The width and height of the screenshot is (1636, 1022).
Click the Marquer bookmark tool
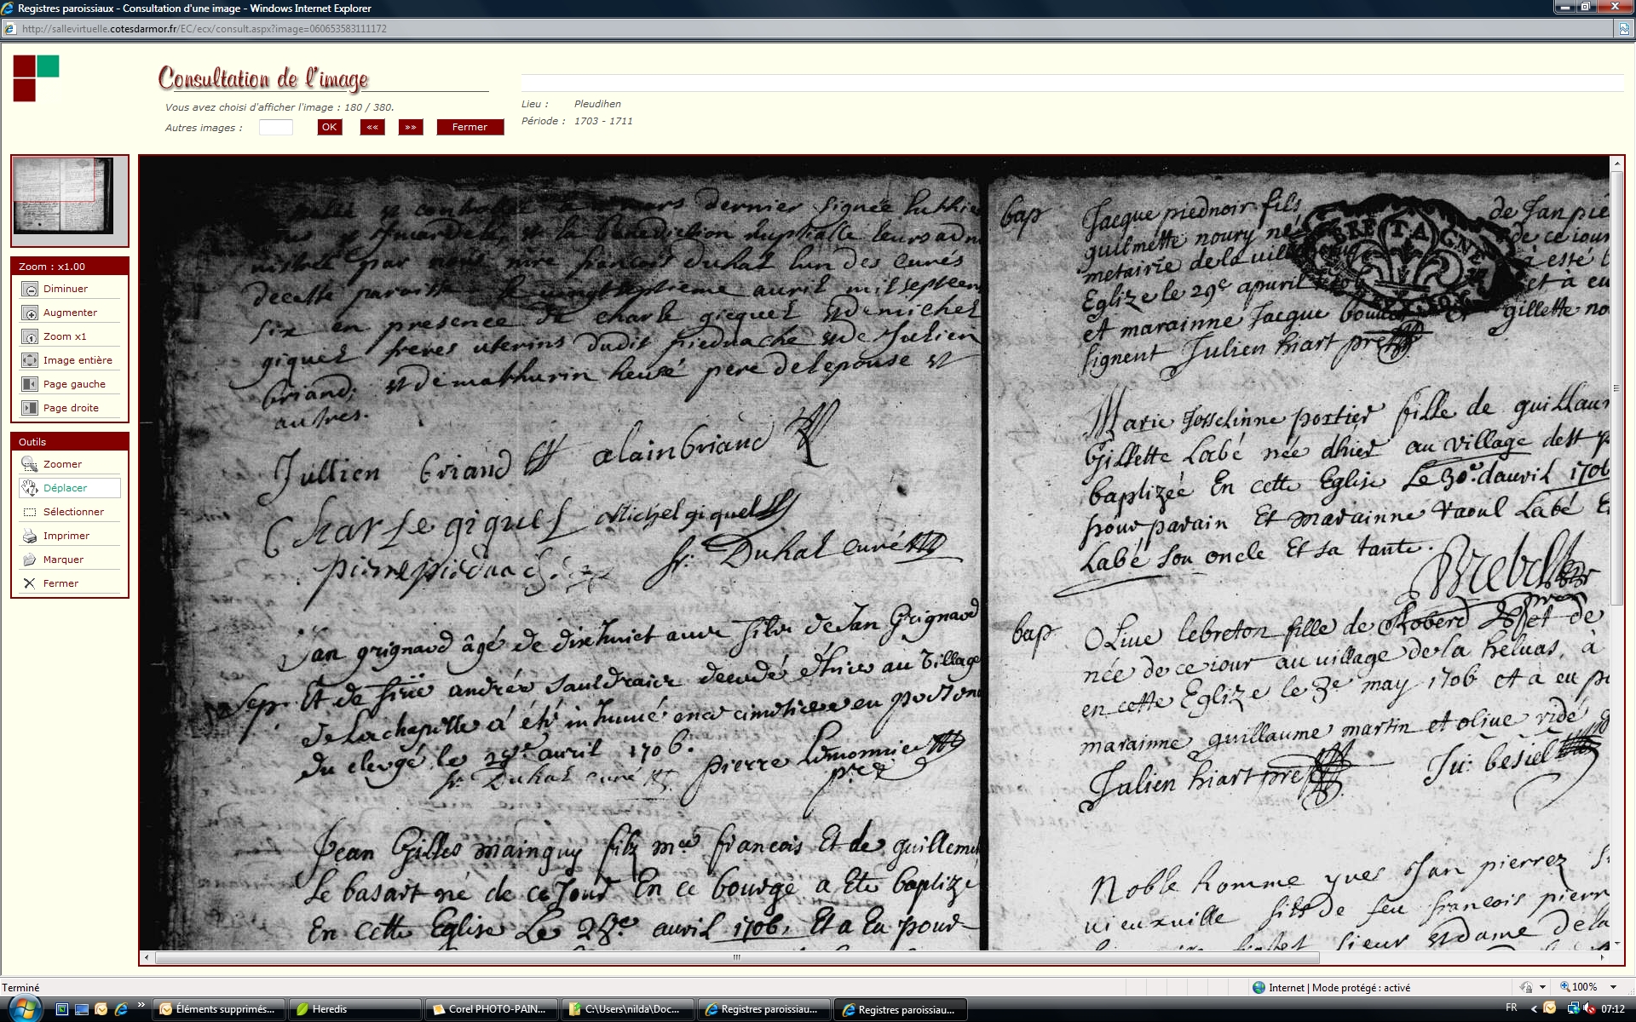[x=30, y=560]
